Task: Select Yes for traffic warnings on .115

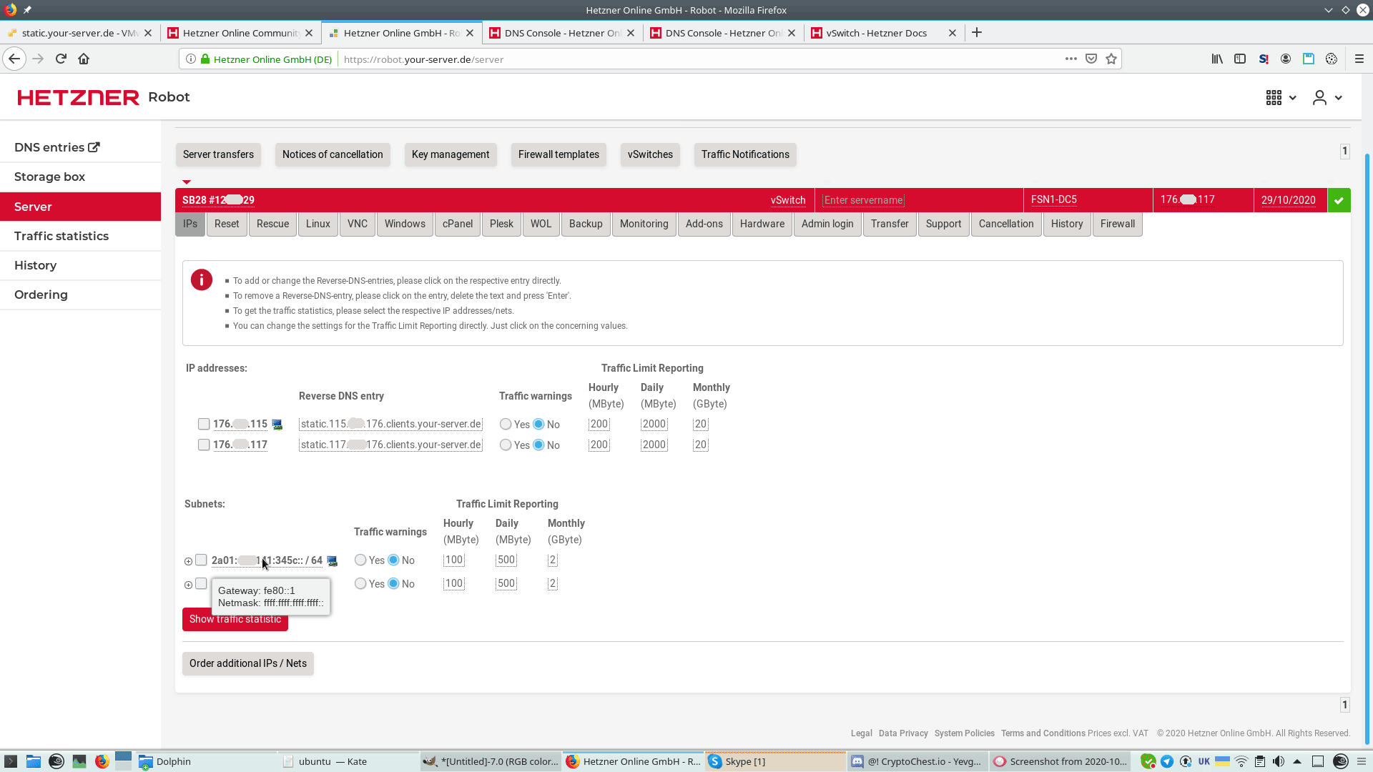Action: [x=506, y=425]
